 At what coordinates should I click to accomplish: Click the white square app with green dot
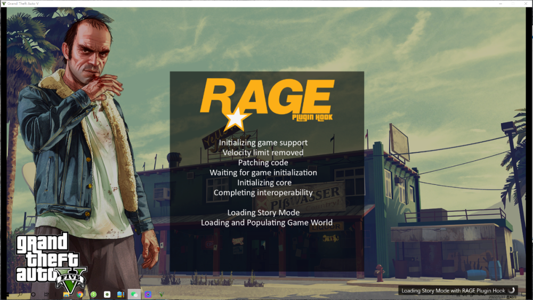click(107, 294)
